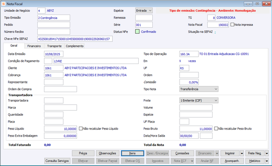Image resolution: width=272 pixels, height=166 pixels.
Task: Switch to the Complemento tab
Action: click(x=75, y=46)
